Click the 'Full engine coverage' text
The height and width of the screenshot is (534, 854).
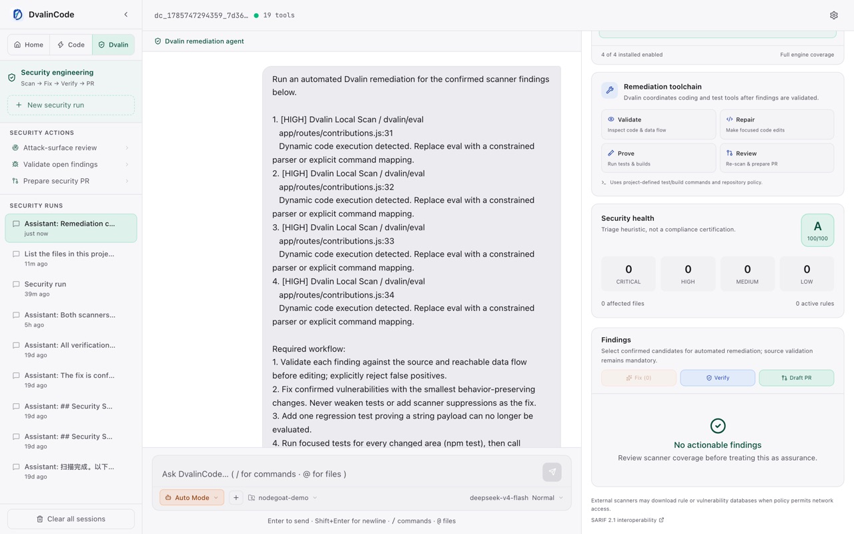click(x=807, y=55)
